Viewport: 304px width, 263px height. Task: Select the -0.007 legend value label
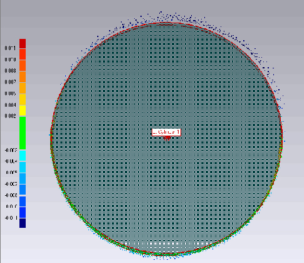(x=11, y=184)
